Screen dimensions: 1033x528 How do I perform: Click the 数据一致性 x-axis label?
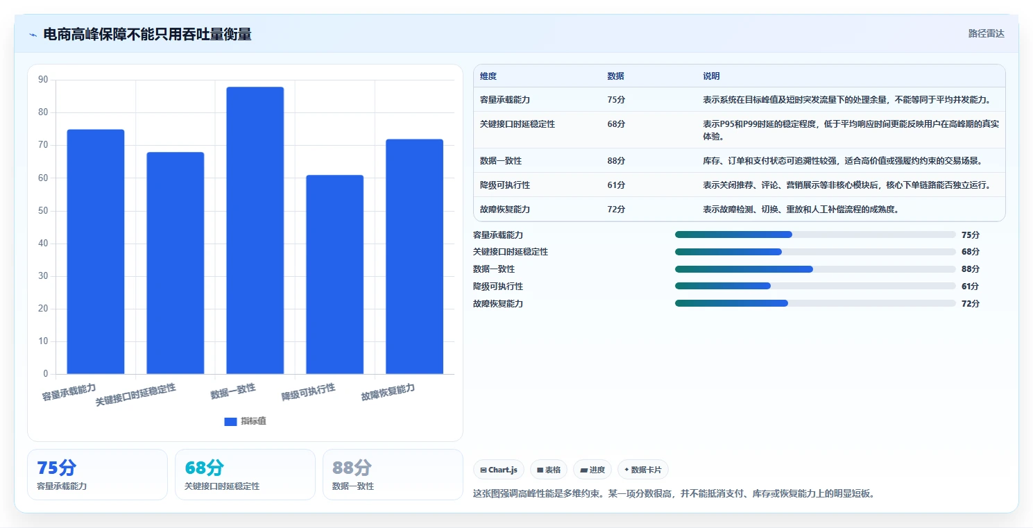click(x=233, y=391)
